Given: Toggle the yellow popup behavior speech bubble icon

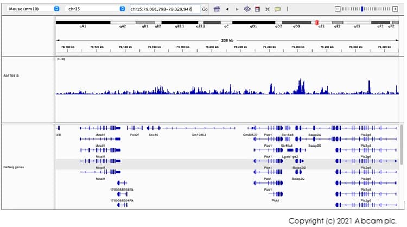Looking at the screenshot, I should point(277,9).
